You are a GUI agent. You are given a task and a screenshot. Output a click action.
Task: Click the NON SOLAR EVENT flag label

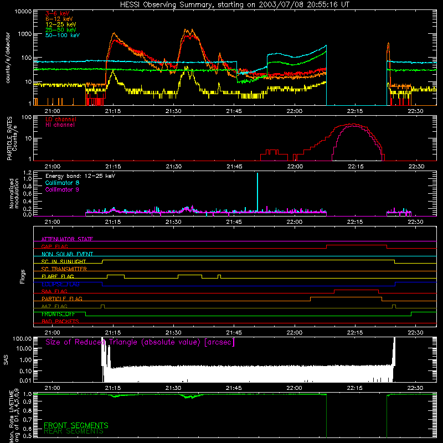(x=67, y=254)
